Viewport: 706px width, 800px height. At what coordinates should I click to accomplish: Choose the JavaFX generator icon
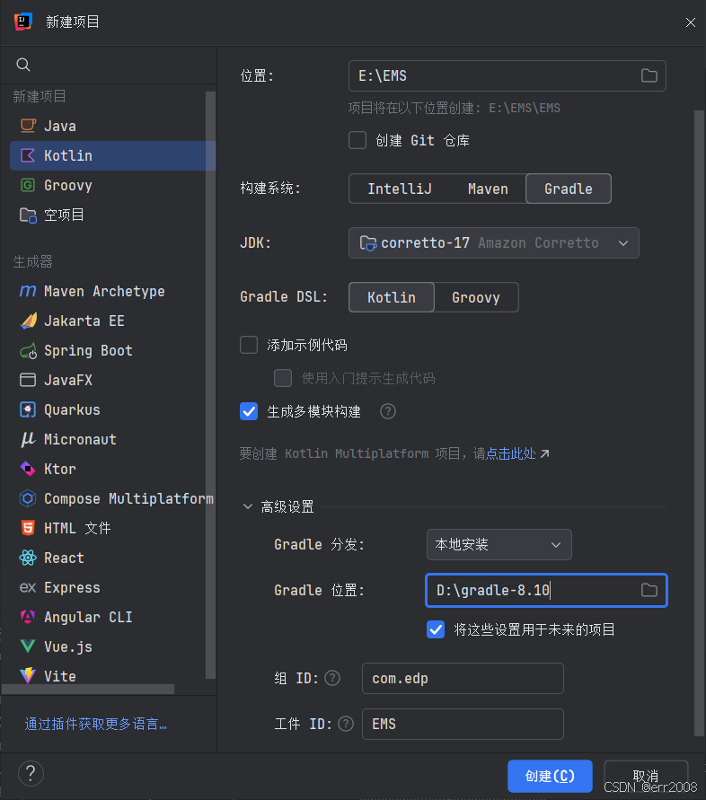coord(28,380)
